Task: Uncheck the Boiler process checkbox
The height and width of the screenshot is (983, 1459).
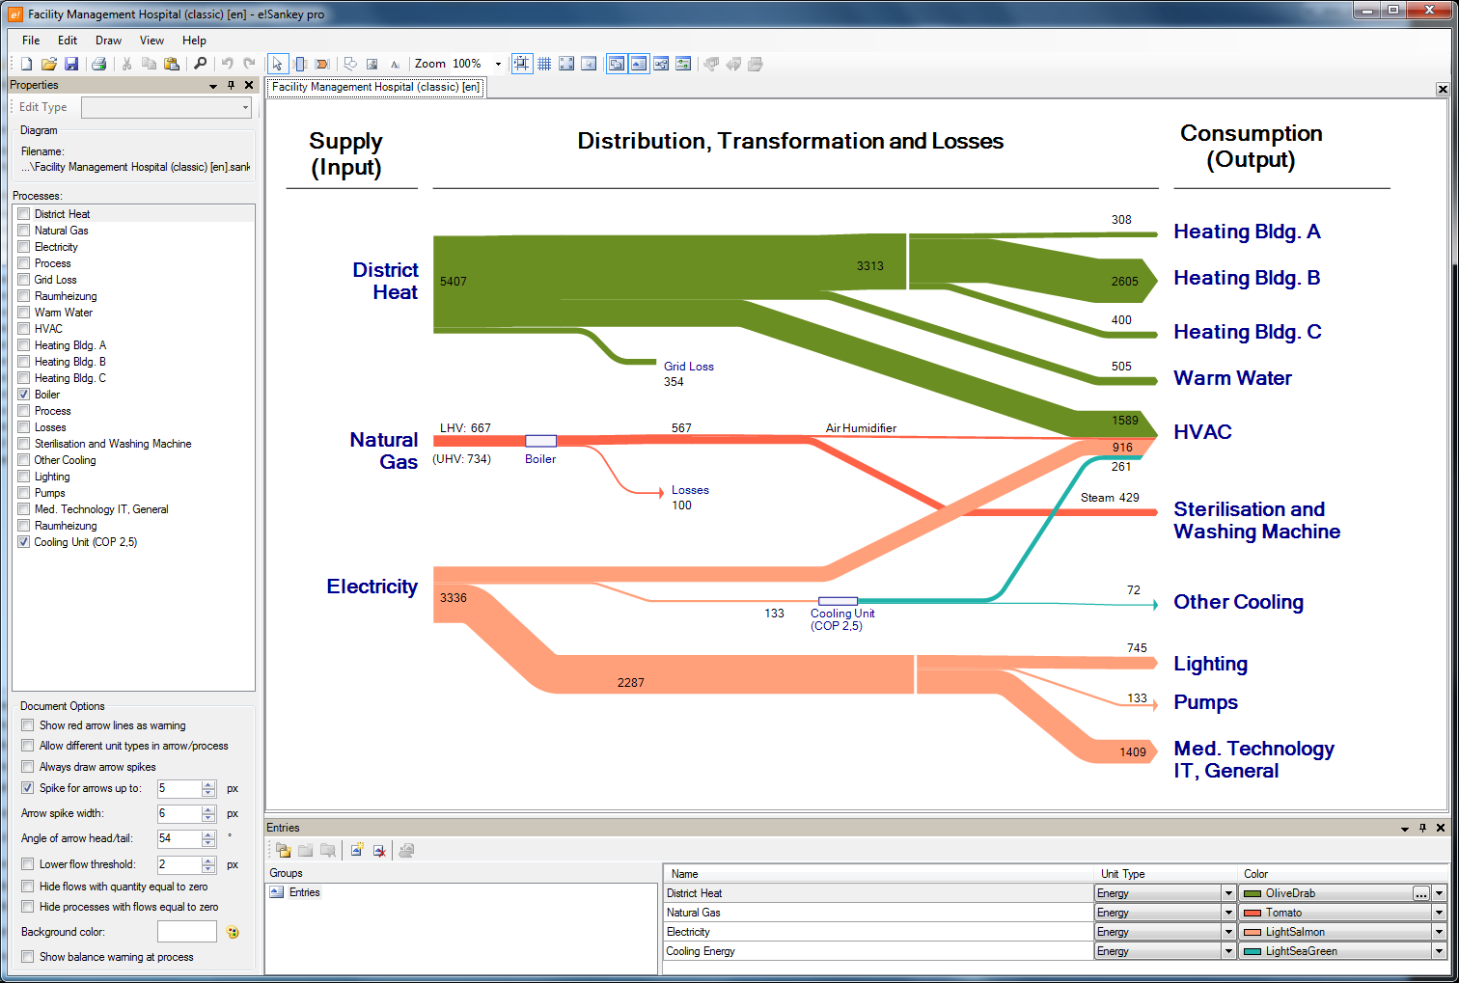Action: click(x=24, y=395)
